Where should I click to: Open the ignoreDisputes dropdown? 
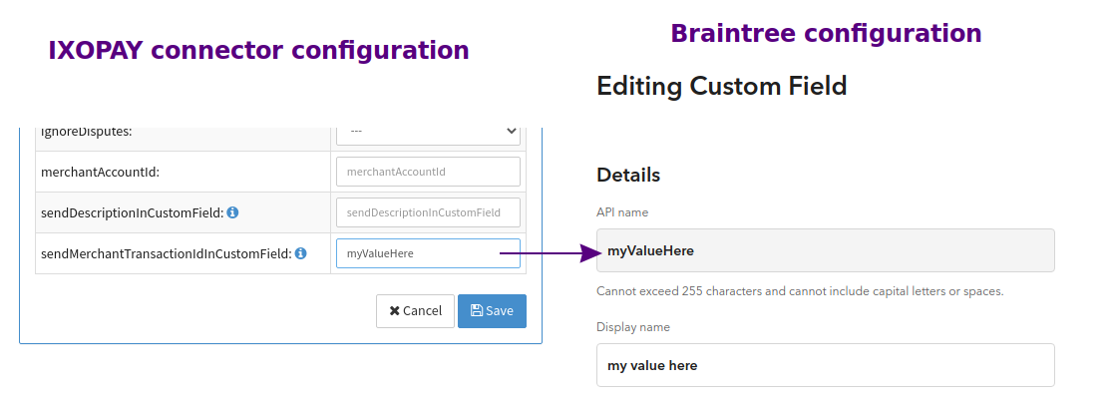coord(428,132)
